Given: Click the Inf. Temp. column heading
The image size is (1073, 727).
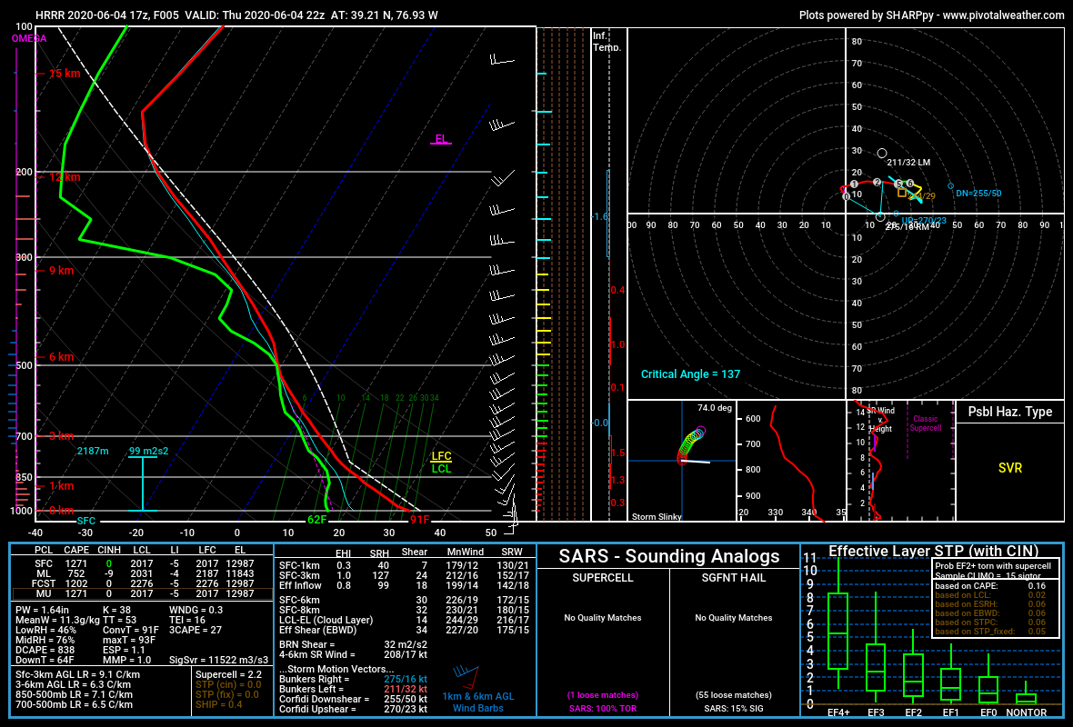Looking at the screenshot, I should [x=607, y=41].
